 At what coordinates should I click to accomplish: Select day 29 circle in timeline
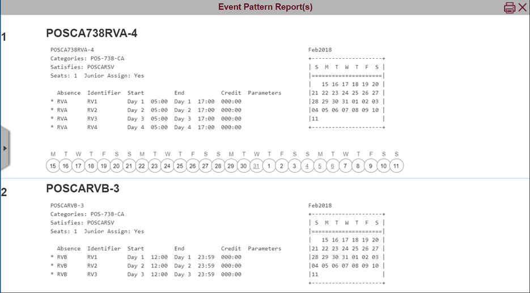pos(231,166)
